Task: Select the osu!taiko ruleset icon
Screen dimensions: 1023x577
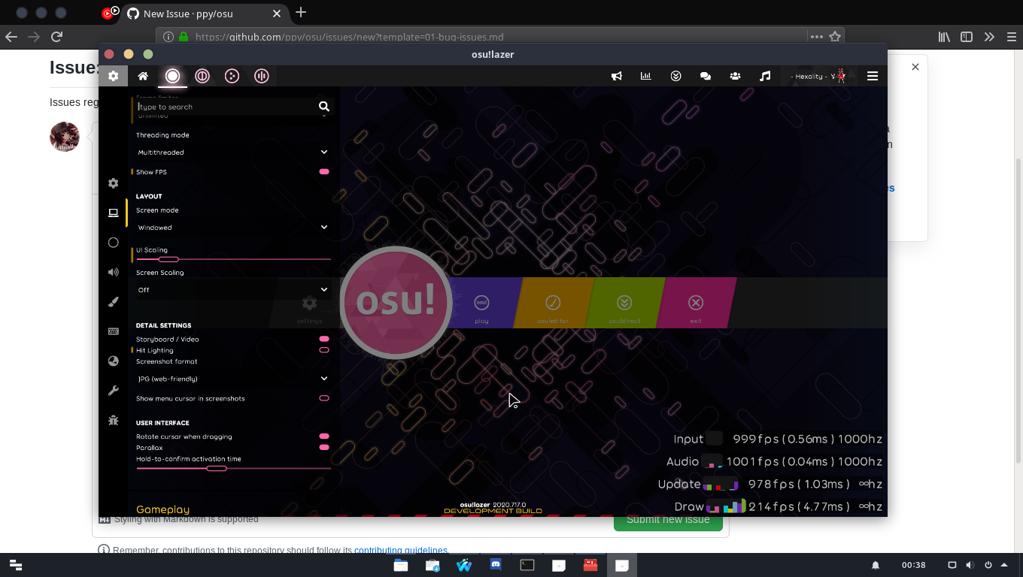Action: click(202, 75)
